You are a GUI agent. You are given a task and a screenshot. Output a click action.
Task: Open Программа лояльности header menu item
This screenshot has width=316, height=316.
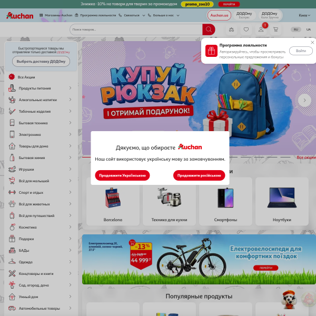pyautogui.click(x=95, y=15)
